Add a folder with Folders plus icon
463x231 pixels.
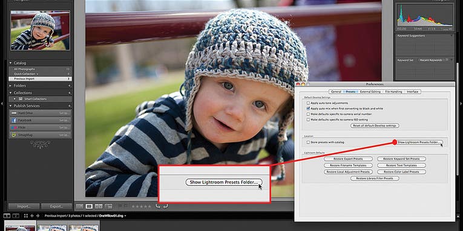click(70, 86)
